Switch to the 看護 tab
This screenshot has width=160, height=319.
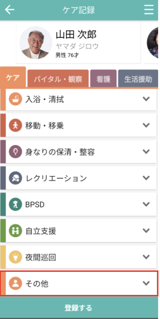click(103, 79)
